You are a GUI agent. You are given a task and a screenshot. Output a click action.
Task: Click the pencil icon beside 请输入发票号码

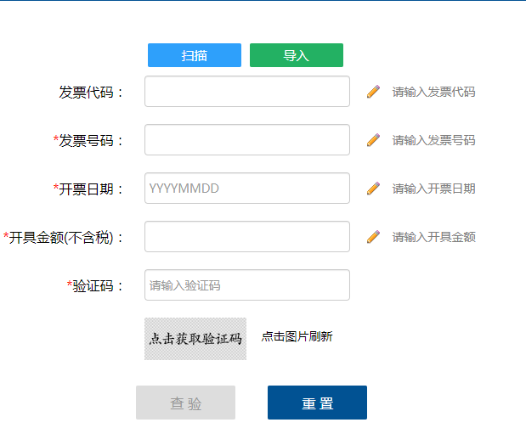pos(373,140)
